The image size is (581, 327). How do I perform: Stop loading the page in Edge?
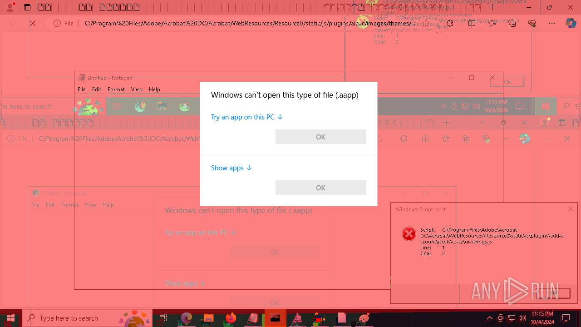tap(33, 23)
